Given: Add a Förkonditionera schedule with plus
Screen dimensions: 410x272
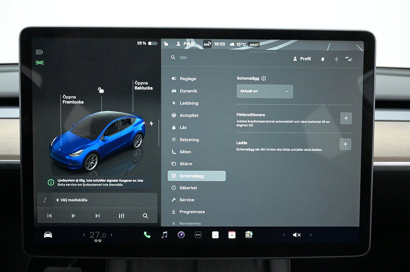Looking at the screenshot, I should coord(346,118).
